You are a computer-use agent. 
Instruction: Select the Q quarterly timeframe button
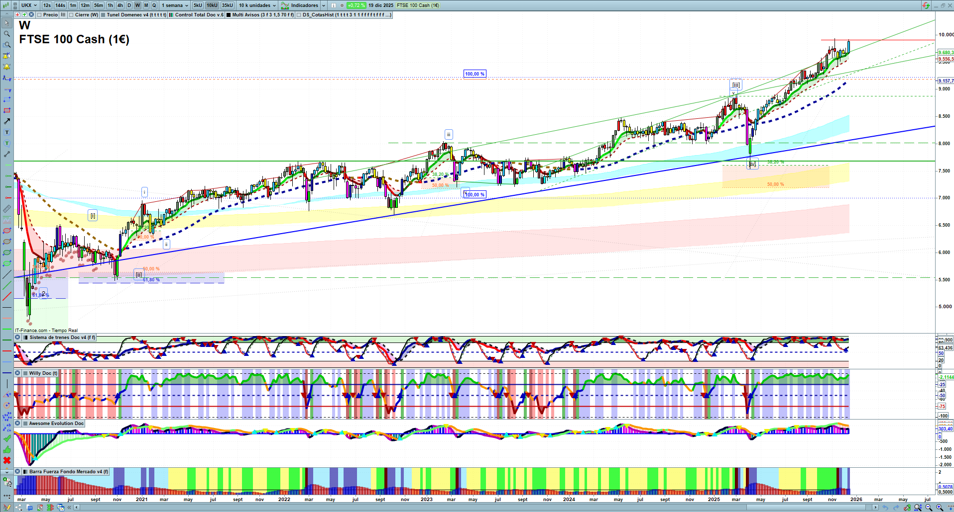154,5
